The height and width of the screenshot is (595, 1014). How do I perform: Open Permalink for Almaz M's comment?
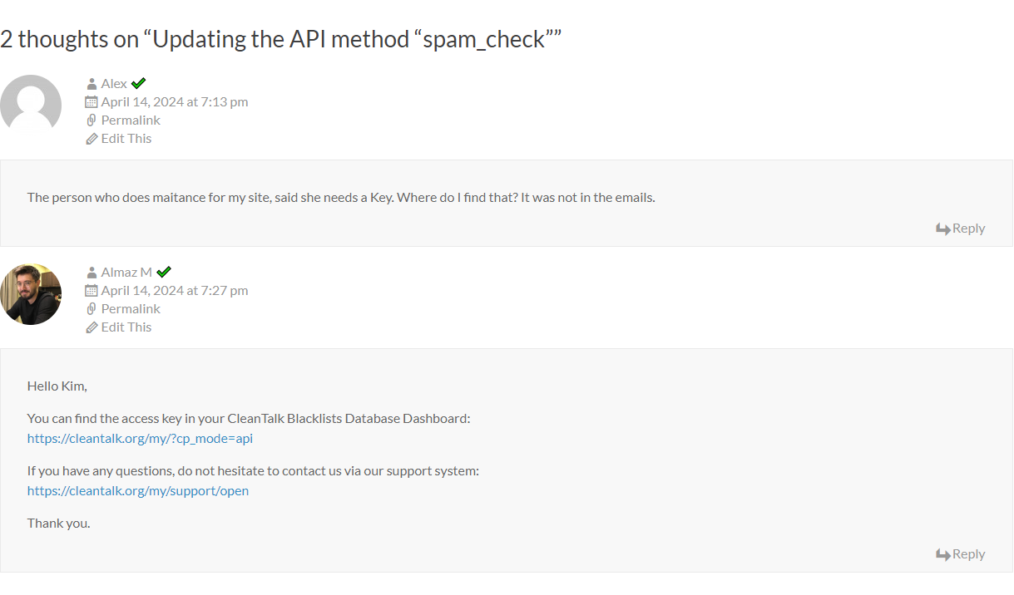tap(131, 309)
